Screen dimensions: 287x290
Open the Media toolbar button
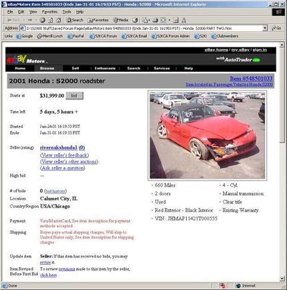[x=121, y=20]
